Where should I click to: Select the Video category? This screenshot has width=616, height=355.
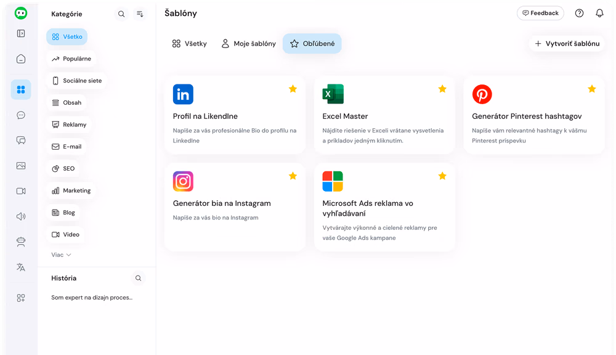click(x=65, y=235)
